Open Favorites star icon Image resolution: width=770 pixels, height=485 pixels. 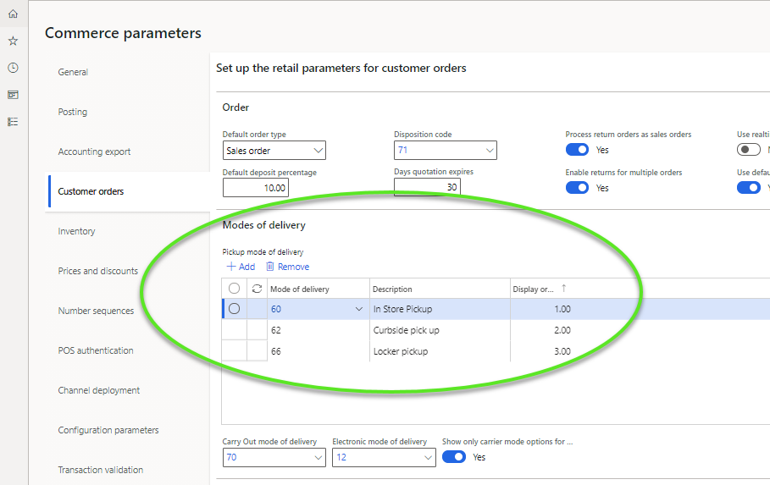13,41
